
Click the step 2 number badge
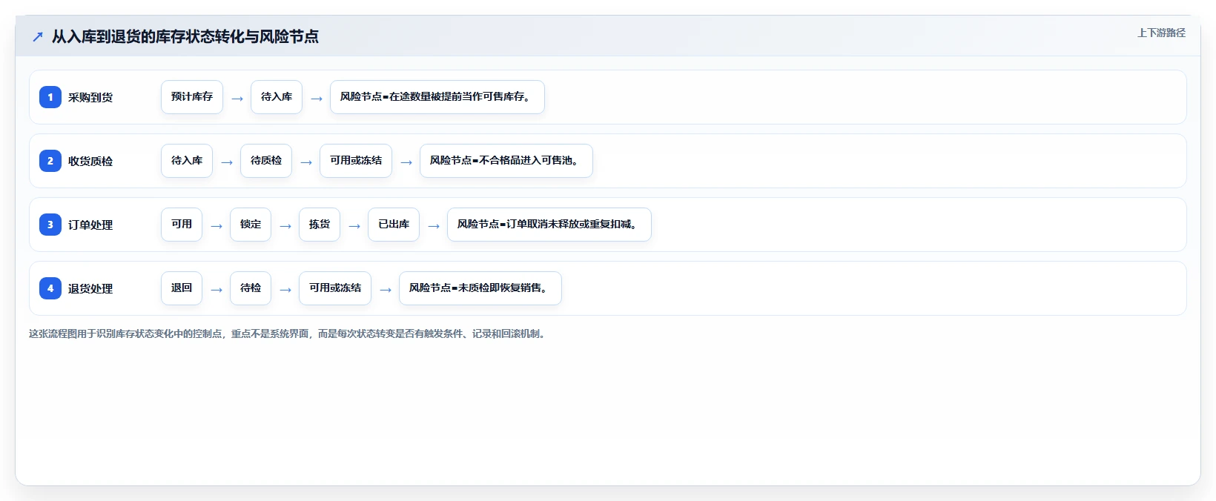tap(50, 161)
